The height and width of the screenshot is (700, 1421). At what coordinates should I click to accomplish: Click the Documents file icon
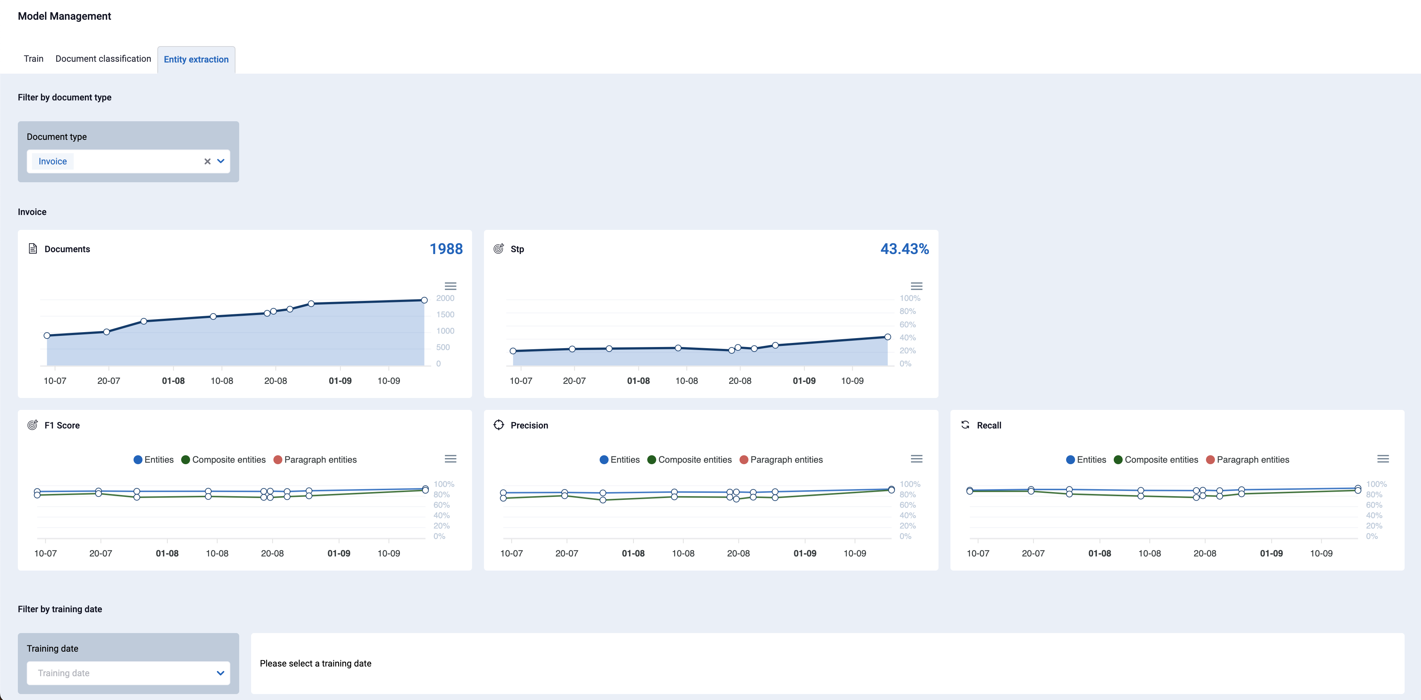point(32,249)
